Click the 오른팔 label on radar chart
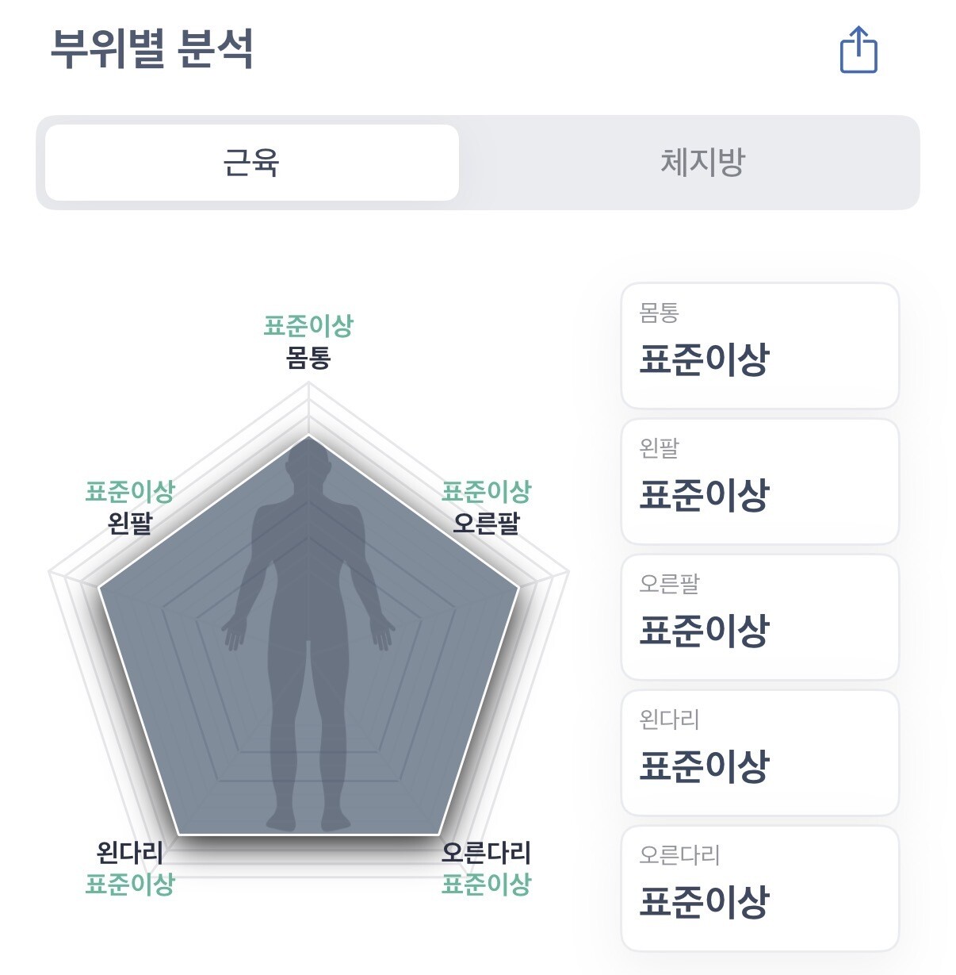956x975 pixels. [x=486, y=523]
